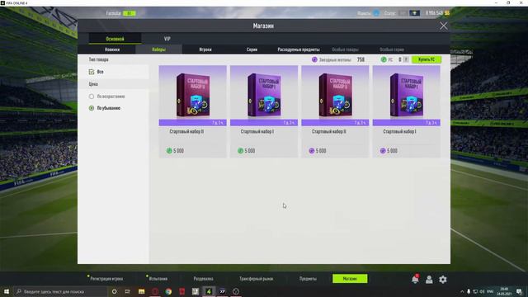Screen dimensions: 528x297
Task: Click the question mark beside FC balance
Action: point(406,59)
